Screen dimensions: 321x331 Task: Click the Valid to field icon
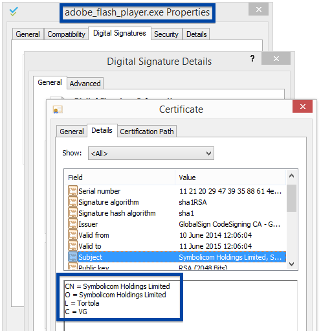coord(72,245)
